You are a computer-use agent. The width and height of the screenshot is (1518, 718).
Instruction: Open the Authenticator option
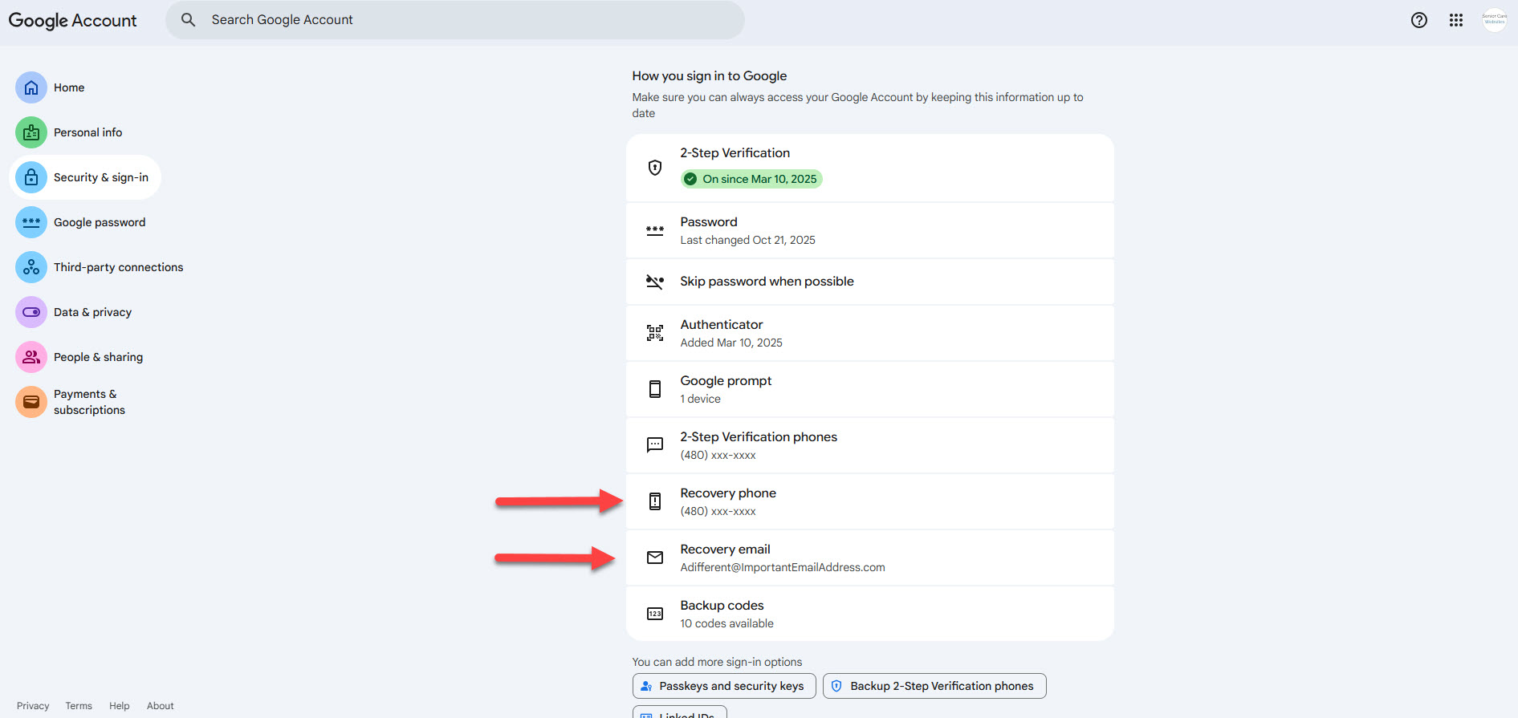[869, 333]
